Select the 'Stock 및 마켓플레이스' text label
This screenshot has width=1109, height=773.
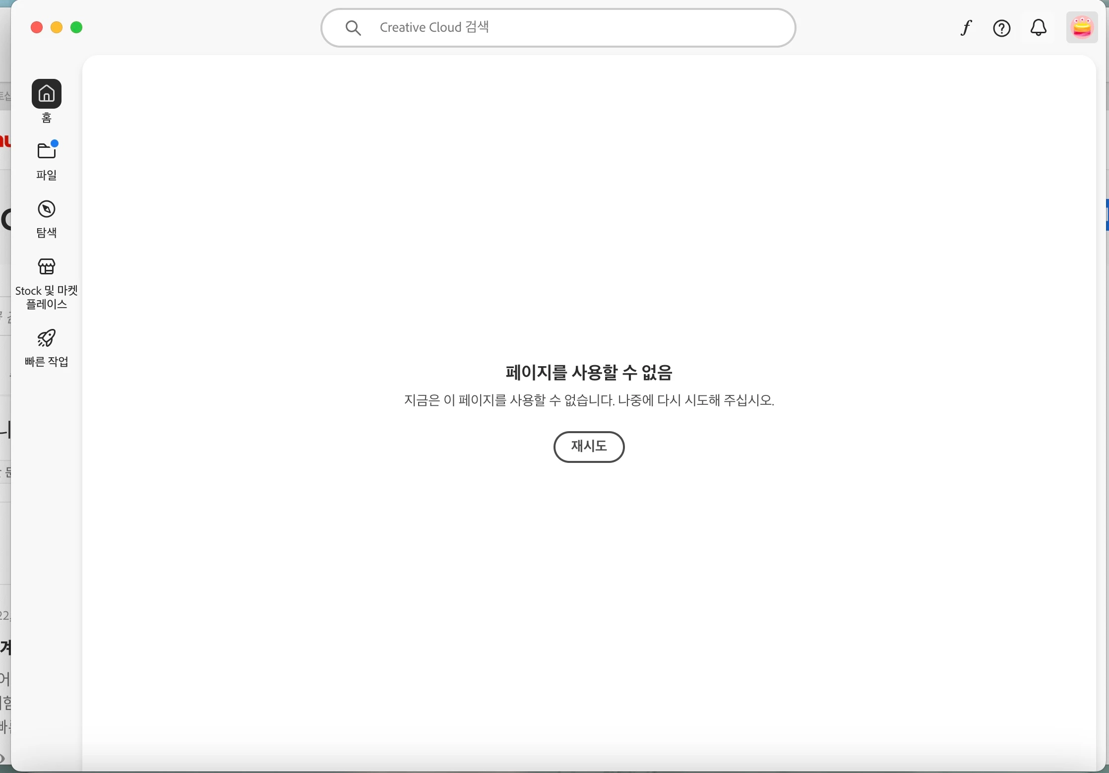pos(47,297)
